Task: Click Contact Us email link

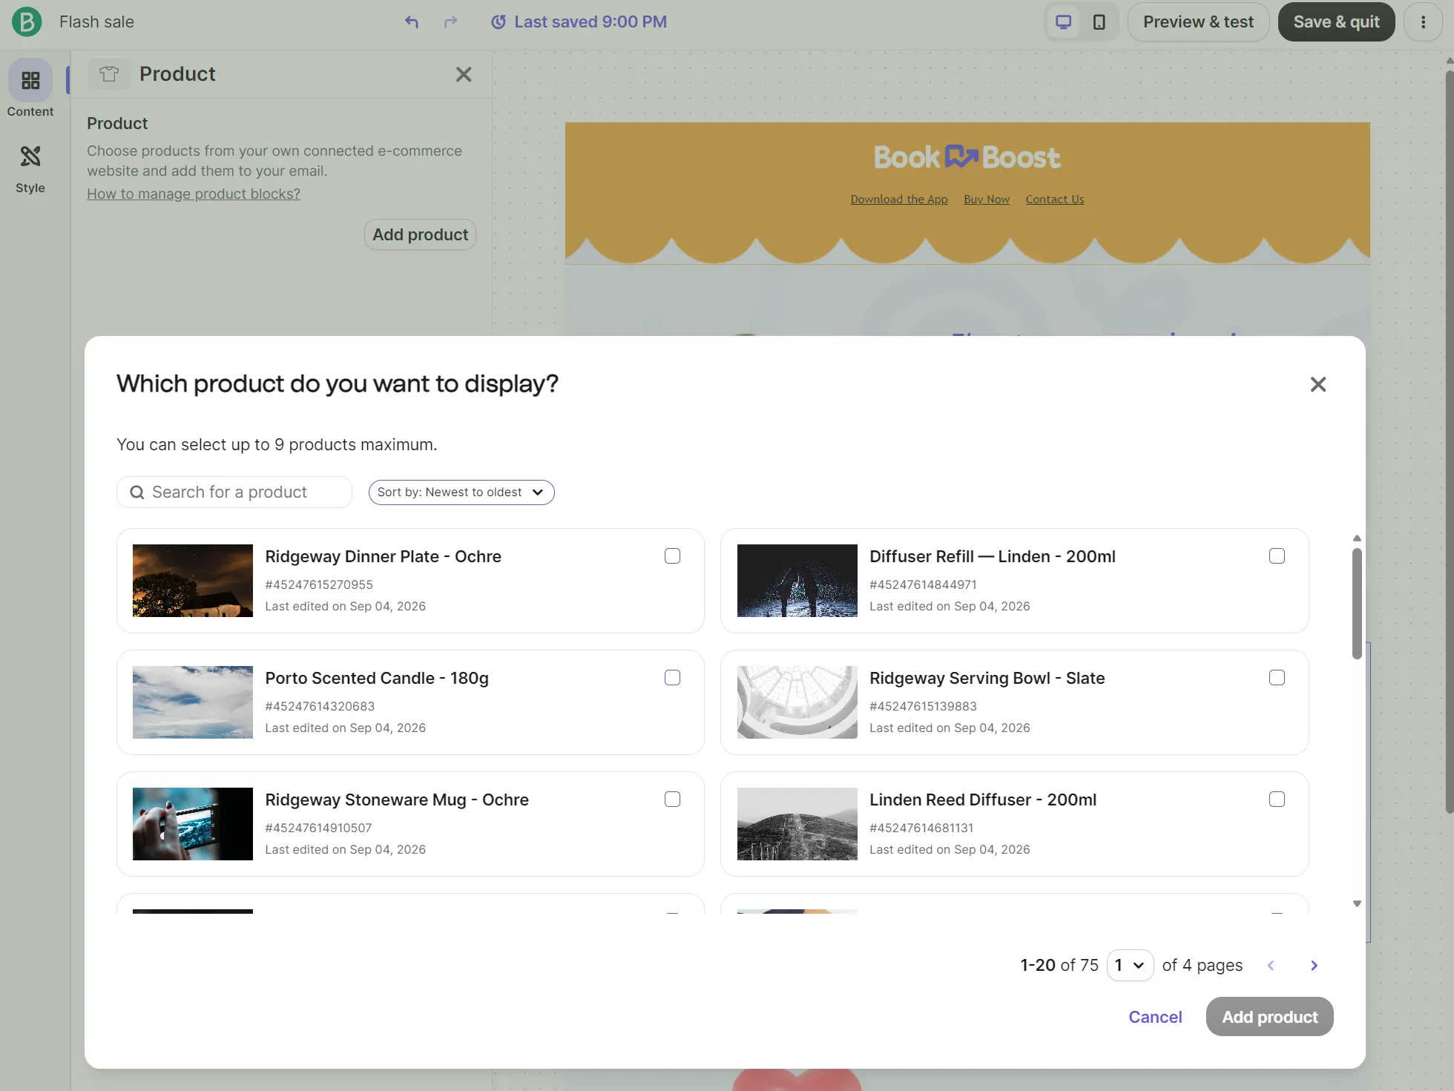Action: (1055, 200)
